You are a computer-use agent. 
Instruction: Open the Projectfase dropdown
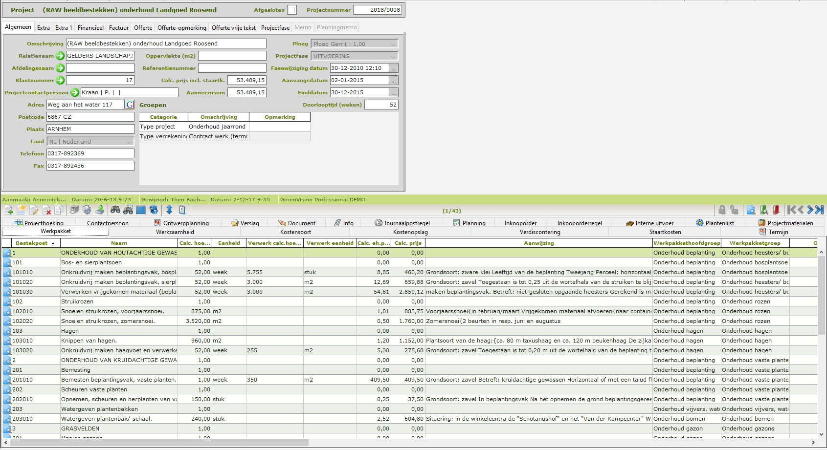click(x=355, y=56)
